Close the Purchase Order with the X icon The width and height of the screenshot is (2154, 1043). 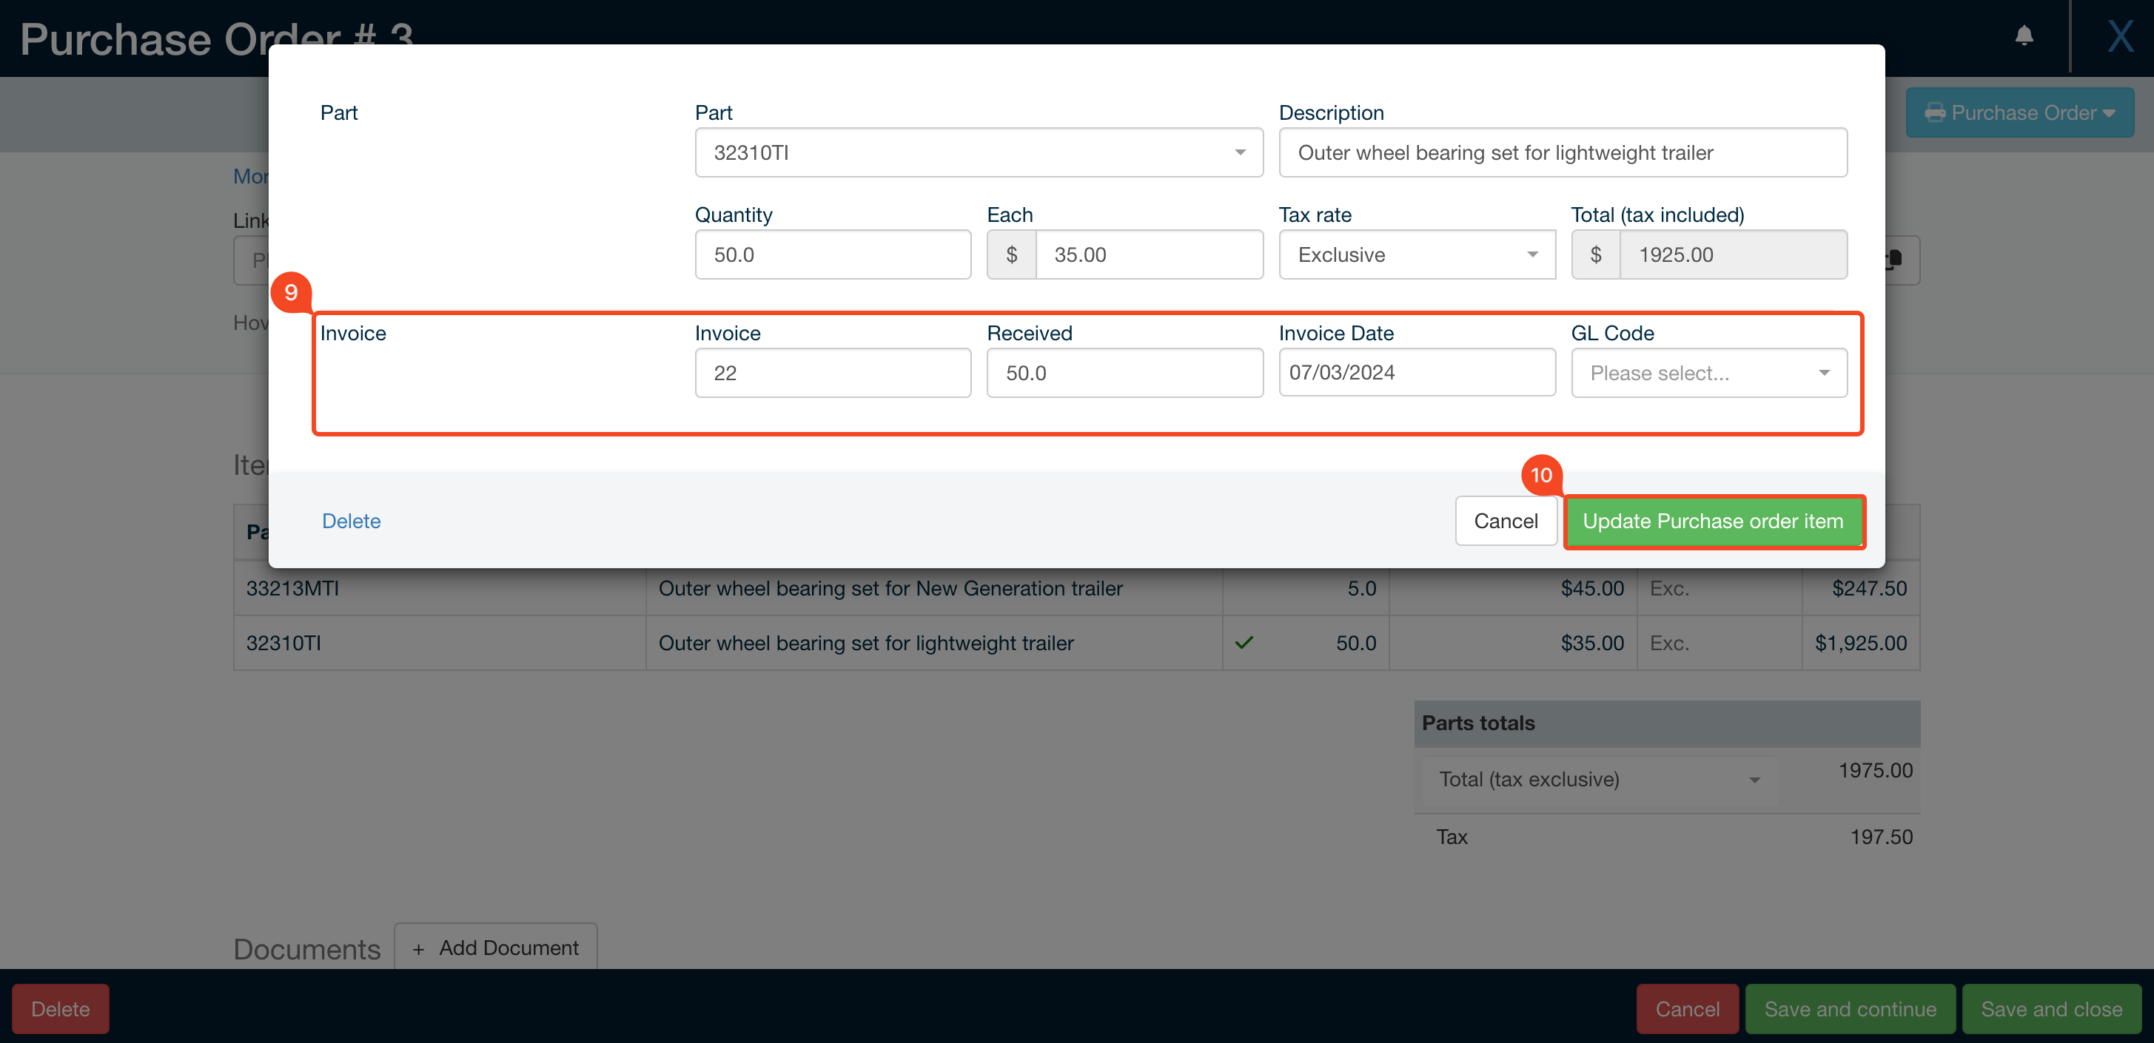click(x=2121, y=36)
